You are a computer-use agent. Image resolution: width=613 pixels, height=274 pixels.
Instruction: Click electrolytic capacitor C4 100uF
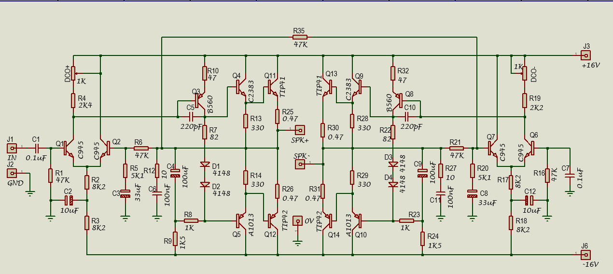pos(174,171)
